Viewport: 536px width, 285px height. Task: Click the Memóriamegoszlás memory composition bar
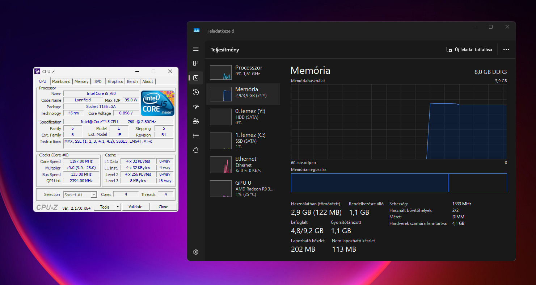tap(399, 183)
